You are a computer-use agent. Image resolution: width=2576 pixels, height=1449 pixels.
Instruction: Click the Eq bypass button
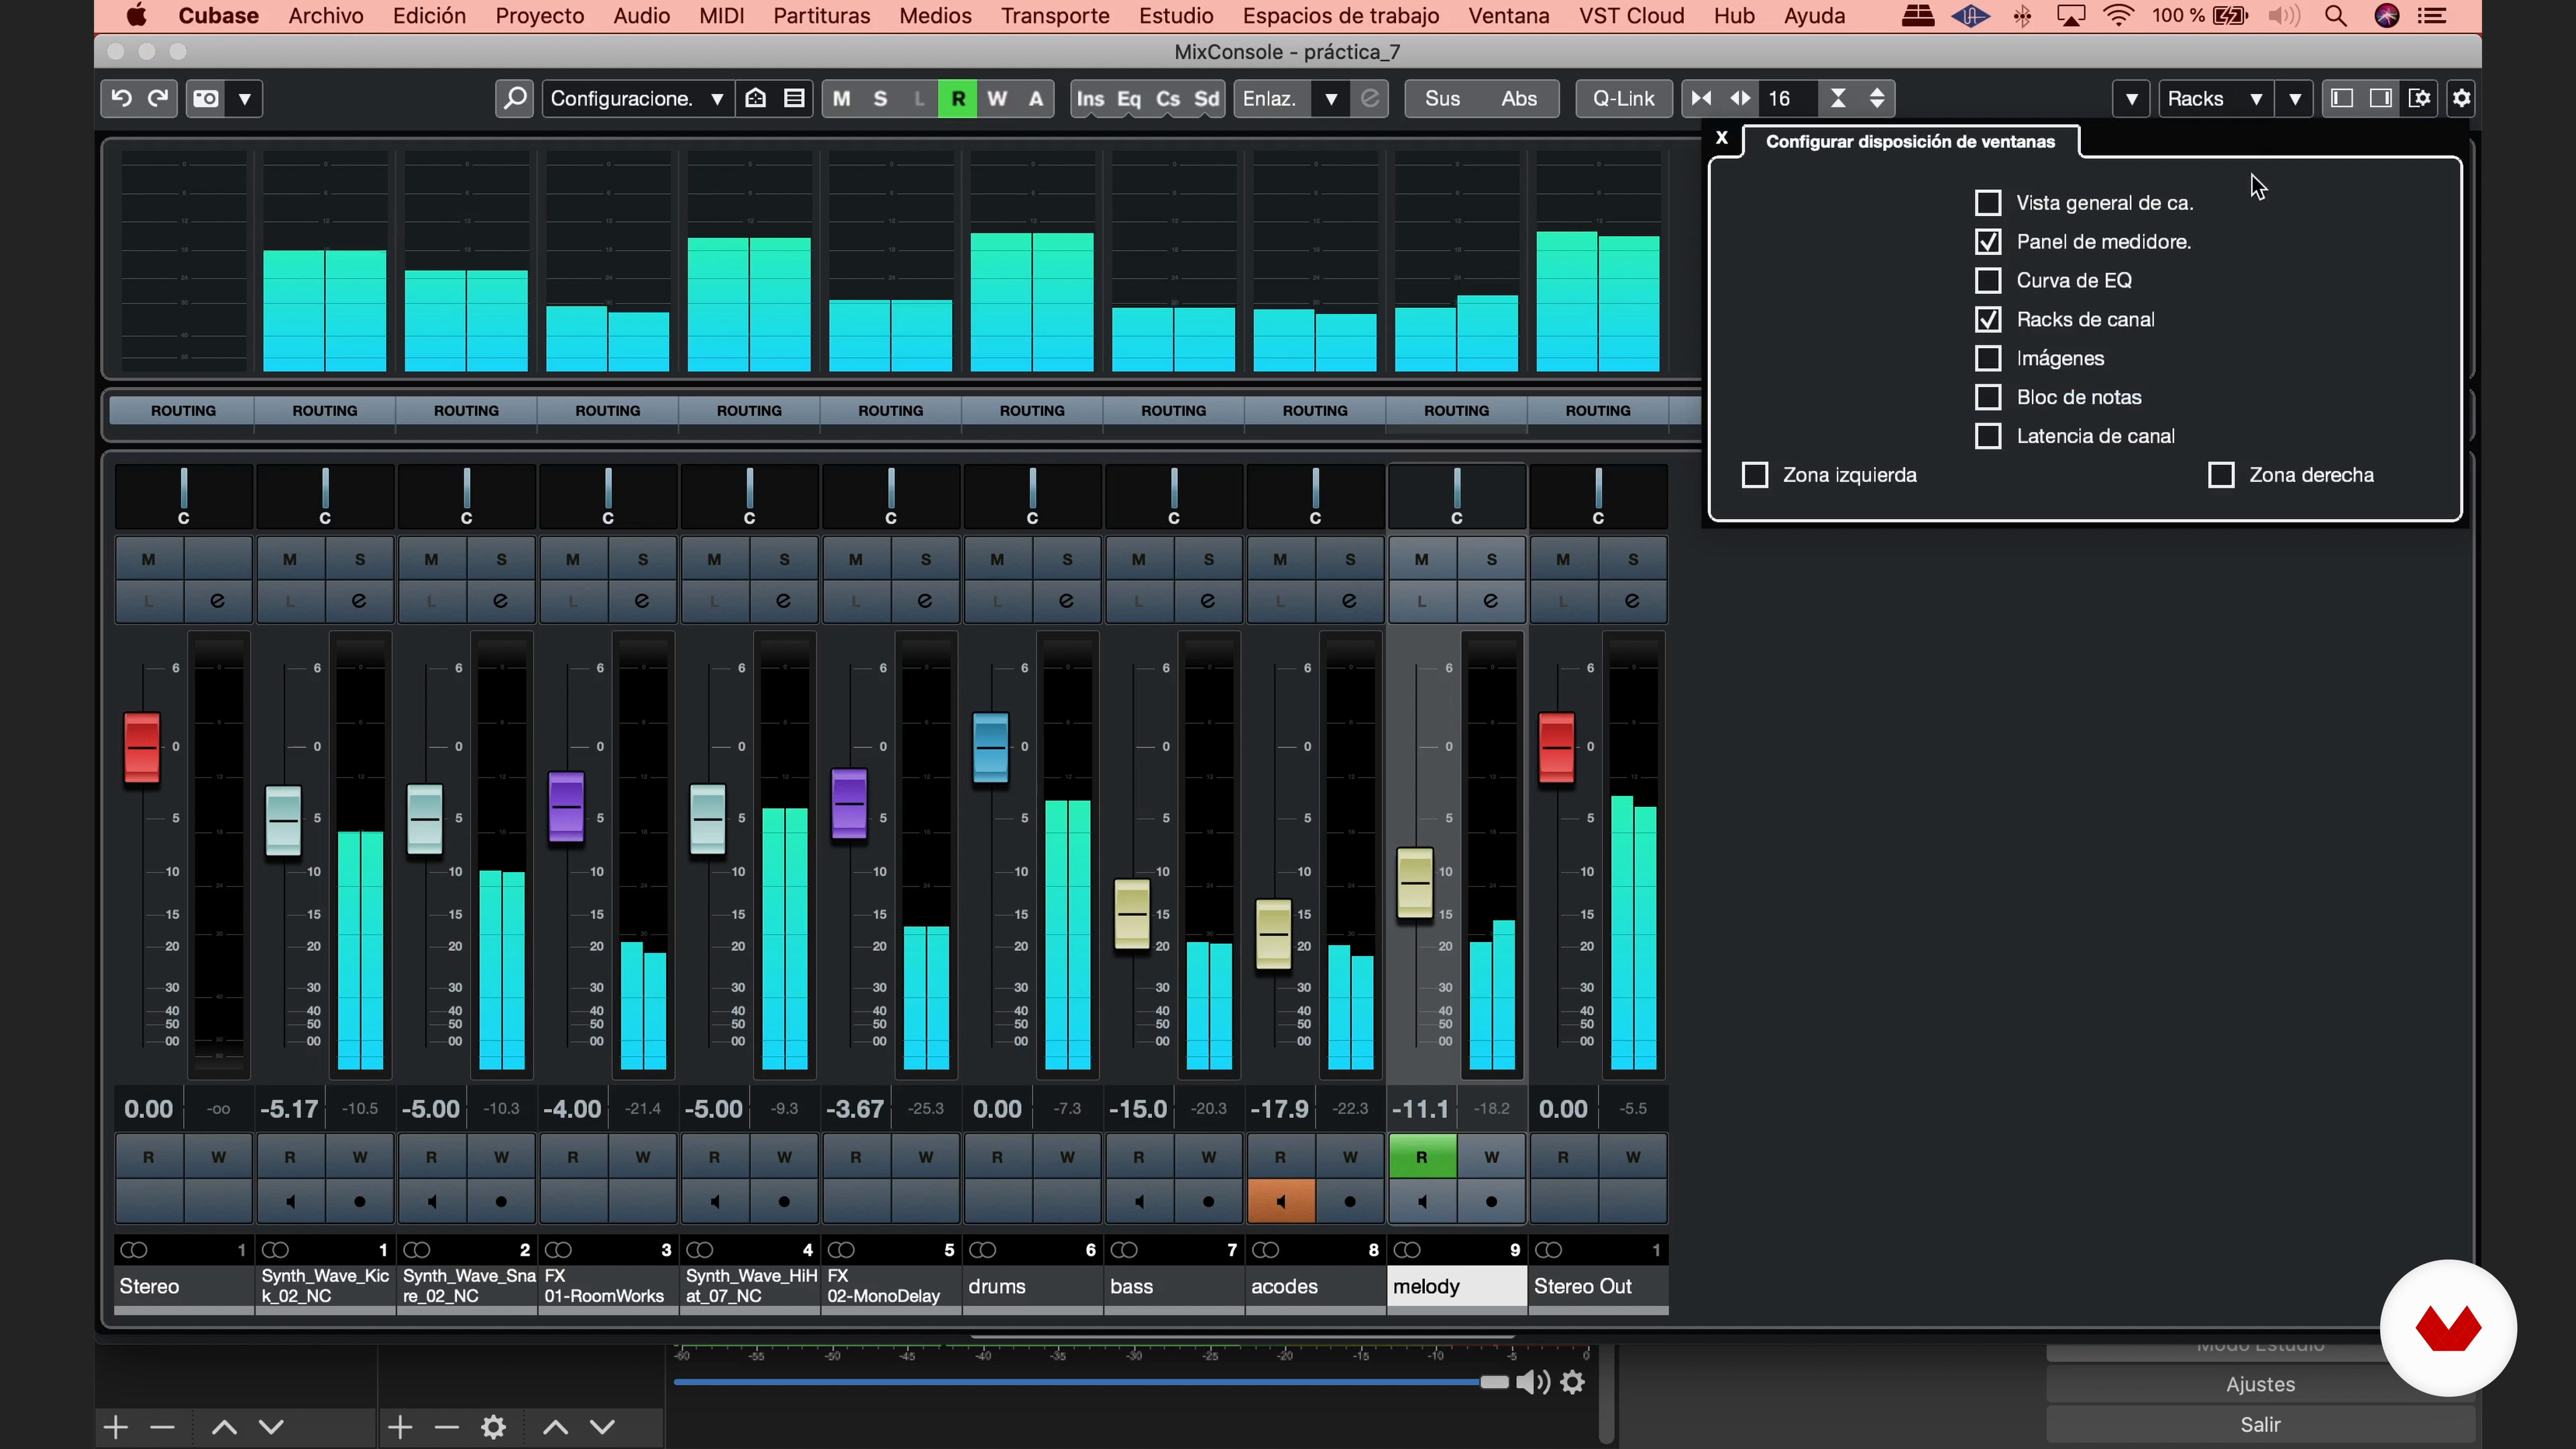(x=1129, y=98)
